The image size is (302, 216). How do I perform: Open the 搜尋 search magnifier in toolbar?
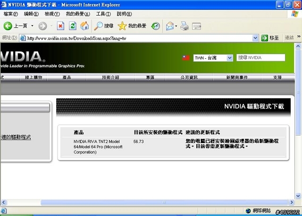104,26
